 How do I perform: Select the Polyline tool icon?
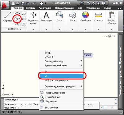tap(24, 13)
